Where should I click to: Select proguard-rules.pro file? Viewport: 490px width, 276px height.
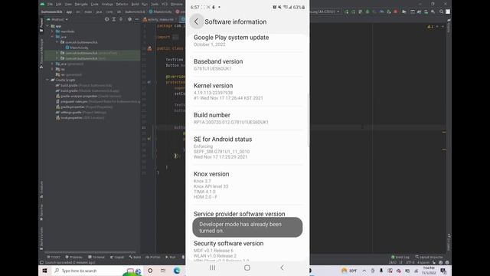click(x=98, y=101)
